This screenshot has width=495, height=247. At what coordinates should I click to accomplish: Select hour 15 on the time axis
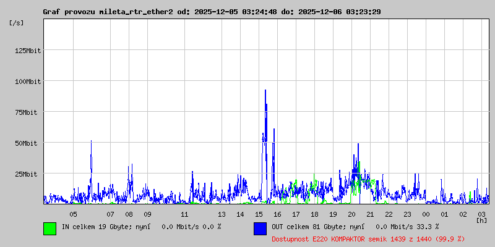point(259,214)
